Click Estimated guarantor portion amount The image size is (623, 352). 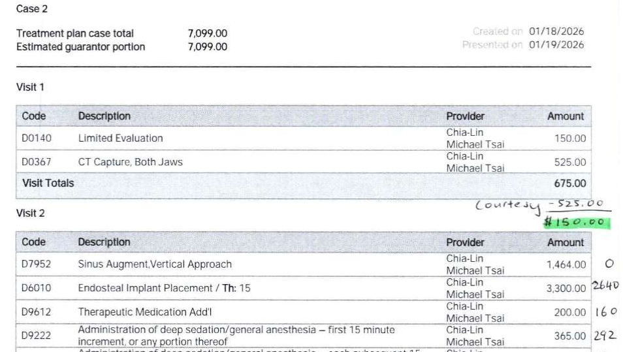pos(208,47)
